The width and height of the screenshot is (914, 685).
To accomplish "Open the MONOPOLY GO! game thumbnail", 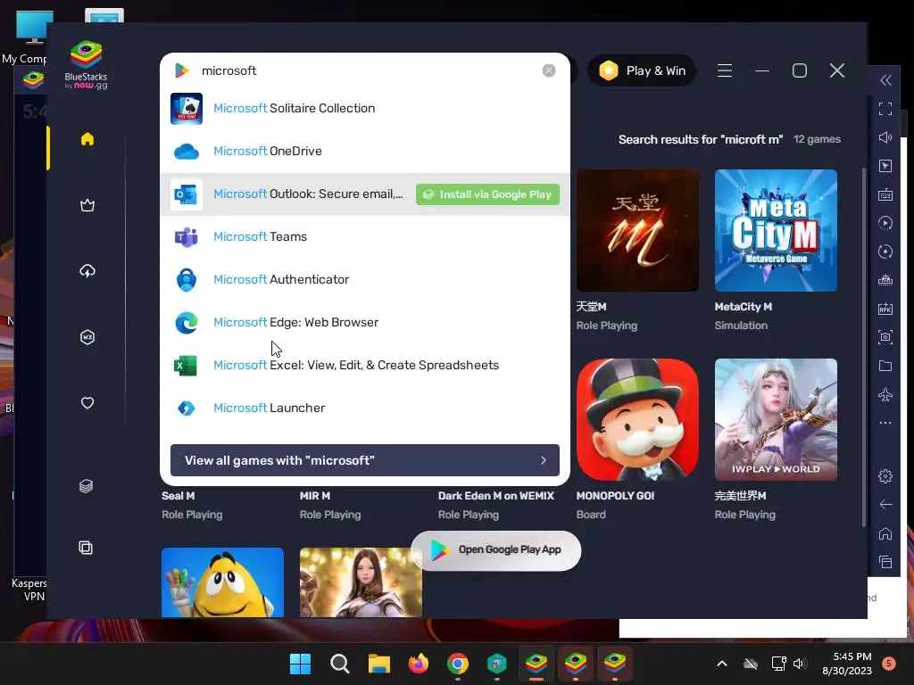I will click(x=637, y=420).
